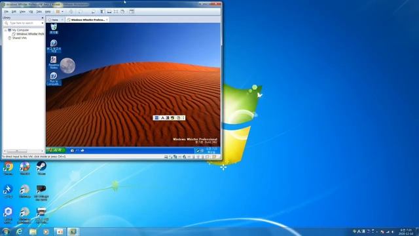Open the Tabs menu
This screenshot has width=419, height=236.
tap(39, 12)
